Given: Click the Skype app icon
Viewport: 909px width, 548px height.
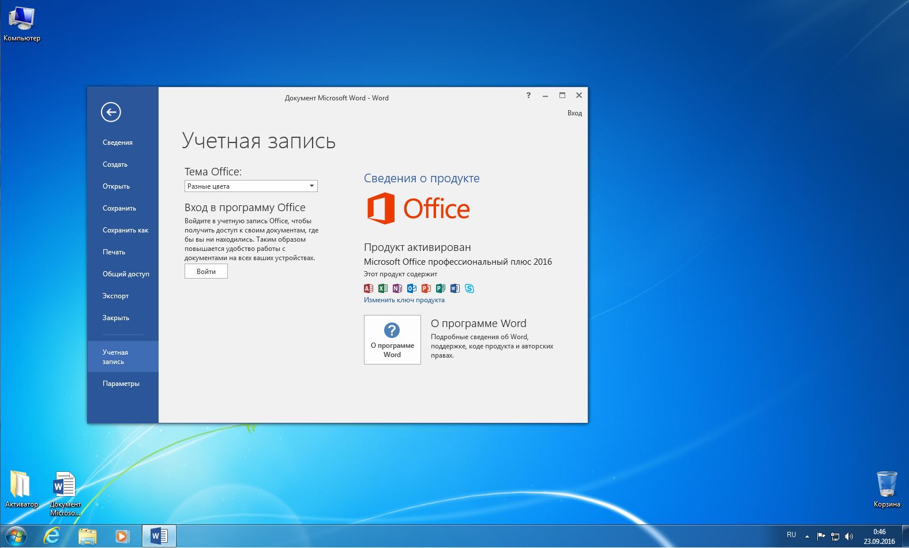Looking at the screenshot, I should pos(469,288).
